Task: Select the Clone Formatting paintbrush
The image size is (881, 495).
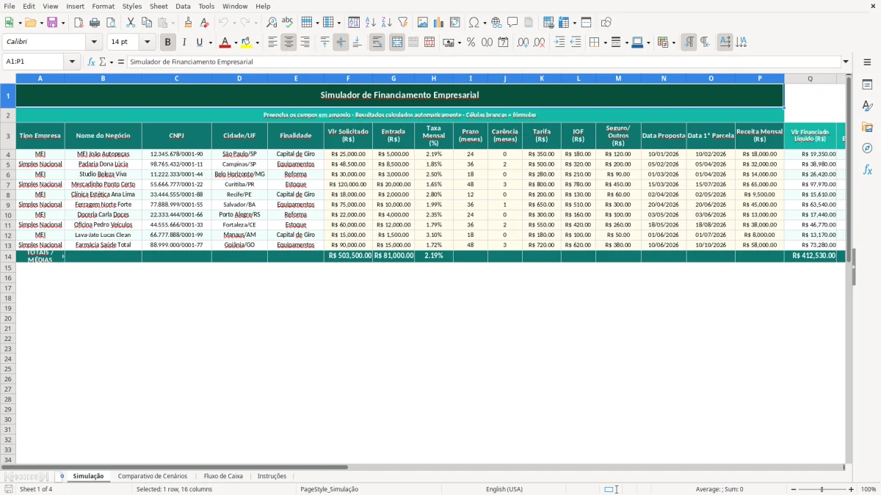Action: point(188,23)
